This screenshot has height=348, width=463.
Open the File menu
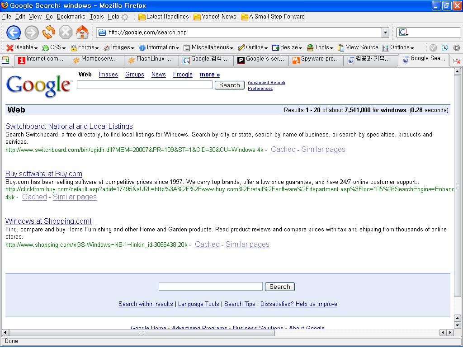6,17
